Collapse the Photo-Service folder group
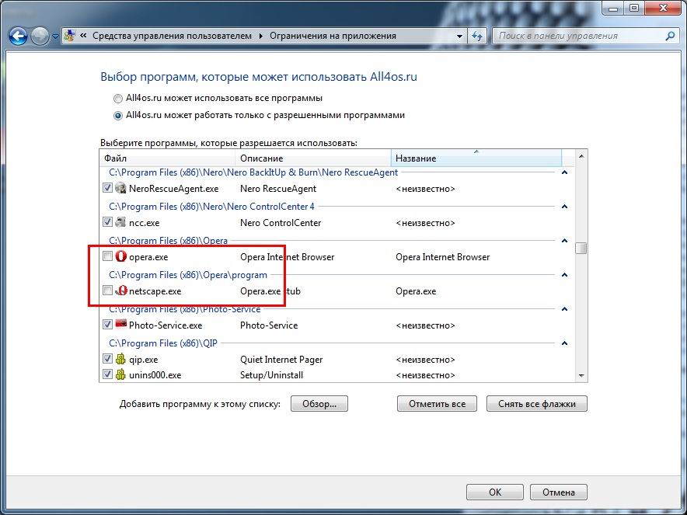 (x=564, y=308)
